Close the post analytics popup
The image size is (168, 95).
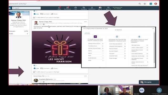pyautogui.click(x=153, y=28)
